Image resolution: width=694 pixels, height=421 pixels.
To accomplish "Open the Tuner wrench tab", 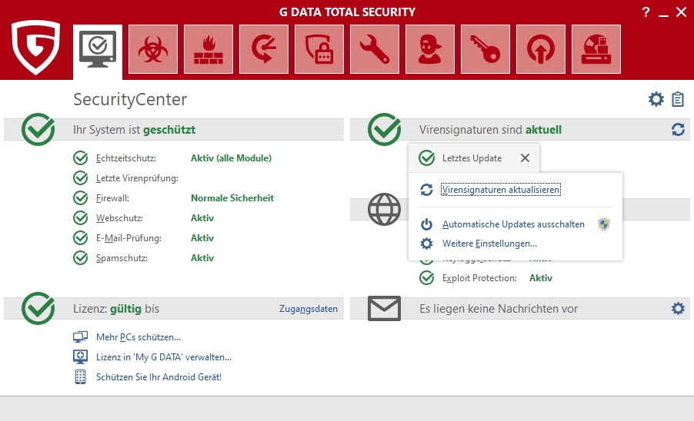I will pyautogui.click(x=375, y=49).
